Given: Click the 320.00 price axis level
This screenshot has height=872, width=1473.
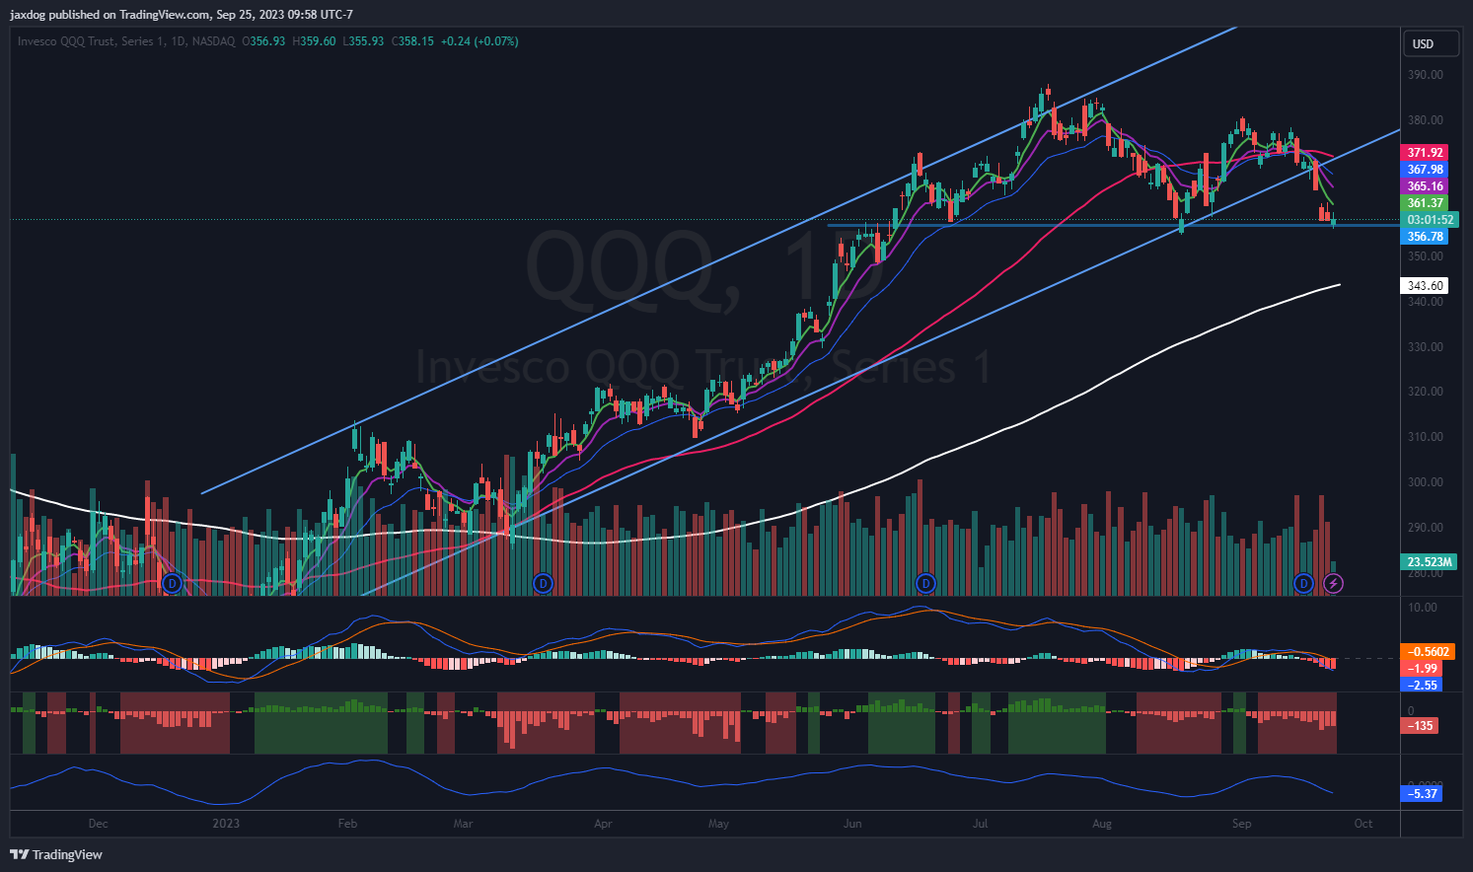Looking at the screenshot, I should pos(1425,392).
